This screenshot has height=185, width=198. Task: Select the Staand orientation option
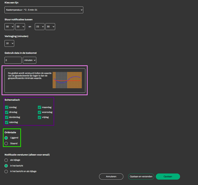[6, 143]
